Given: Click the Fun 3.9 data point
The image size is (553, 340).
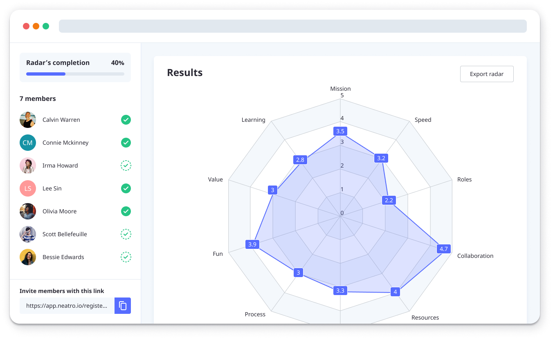Looking at the screenshot, I should (252, 244).
